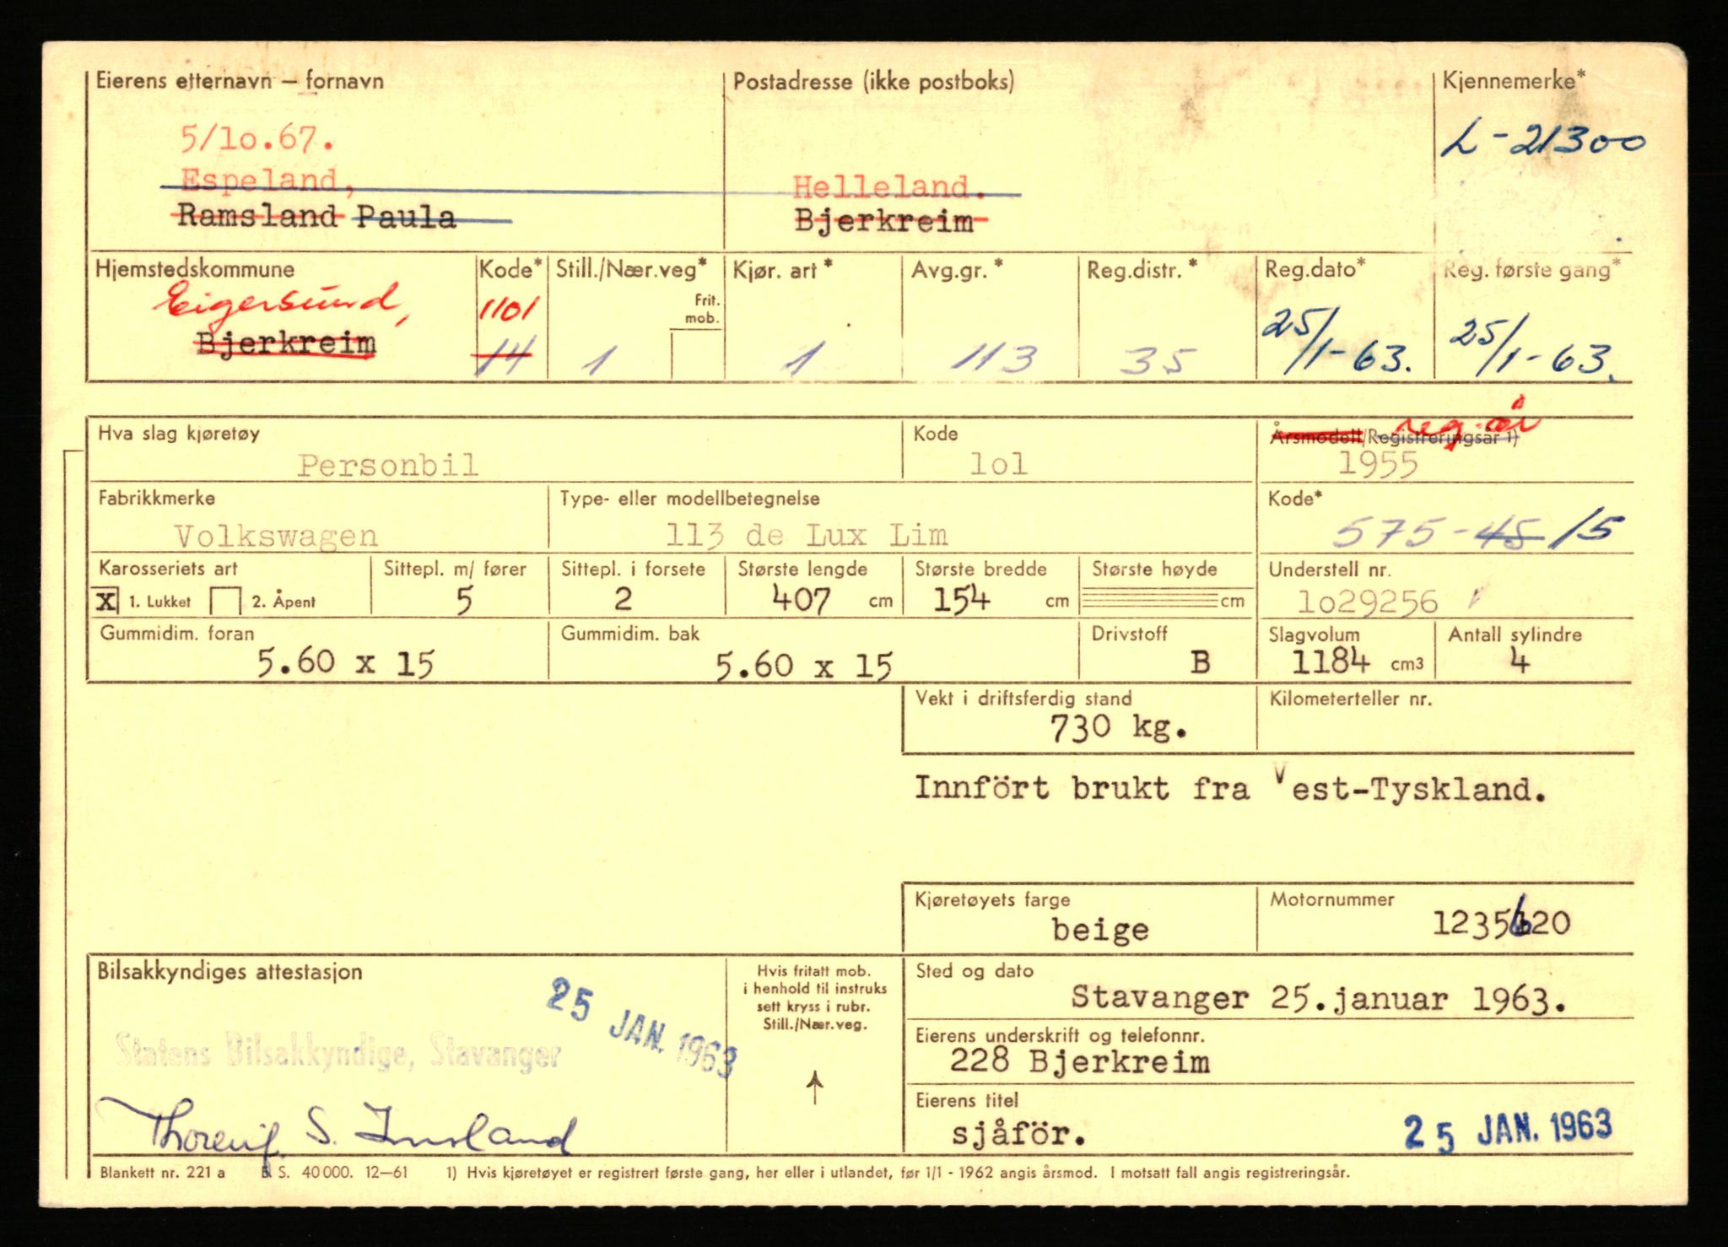This screenshot has height=1247, width=1728.
Task: Click the vehicle colour 'beige'
Action: (1100, 930)
